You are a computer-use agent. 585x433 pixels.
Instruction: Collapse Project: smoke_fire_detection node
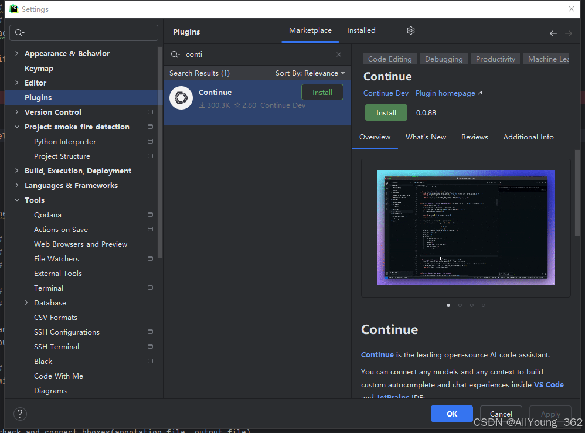(x=17, y=127)
